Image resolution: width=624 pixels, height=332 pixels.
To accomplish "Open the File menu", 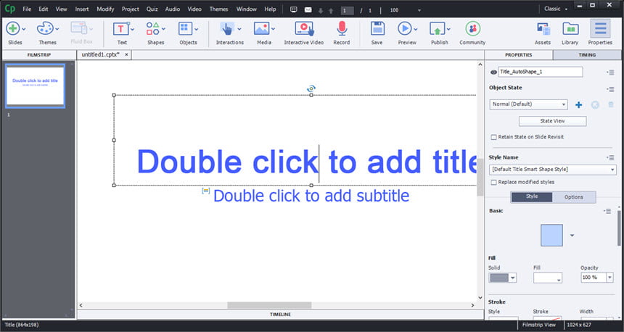I will (x=27, y=9).
